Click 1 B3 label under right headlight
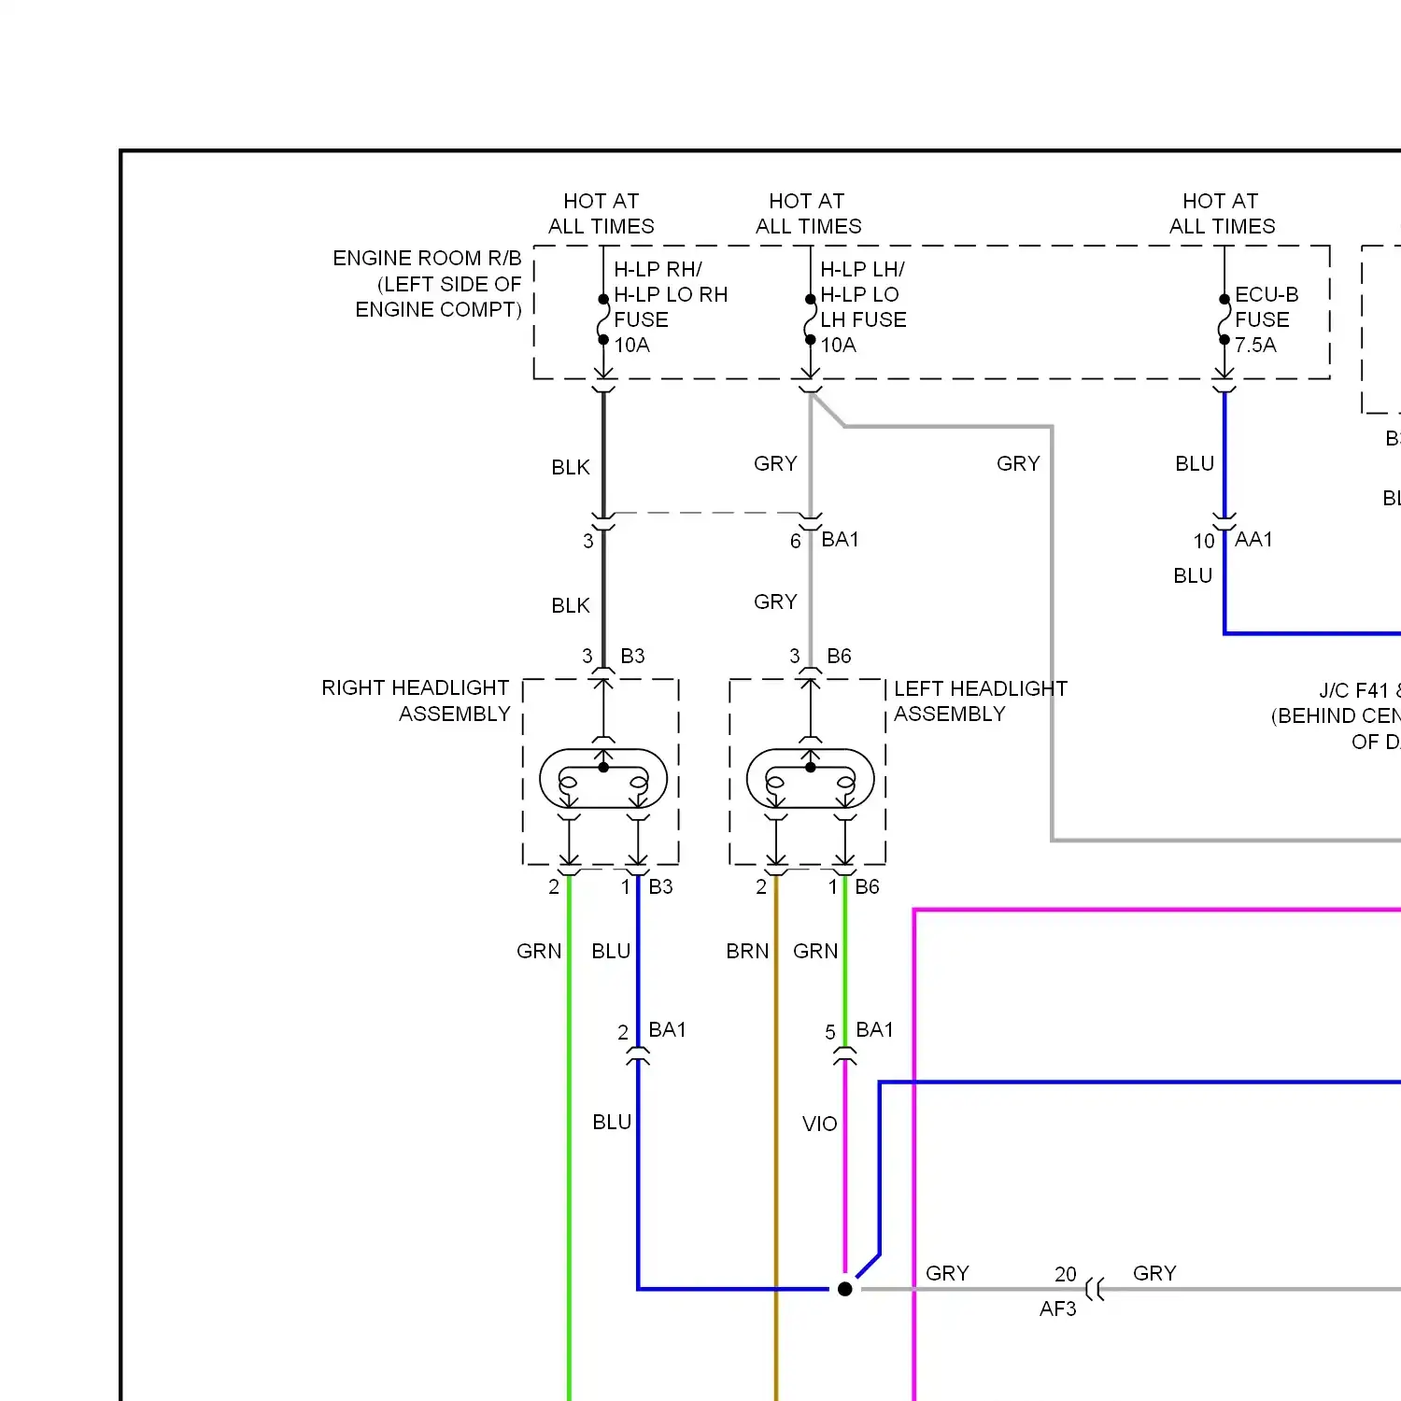1401x1401 pixels. point(647,886)
